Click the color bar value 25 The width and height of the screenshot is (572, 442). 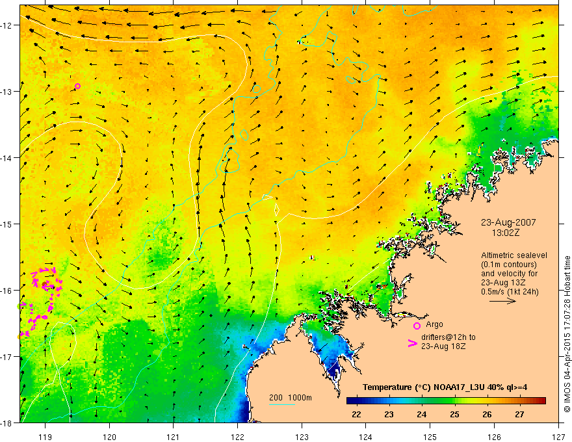point(454,414)
